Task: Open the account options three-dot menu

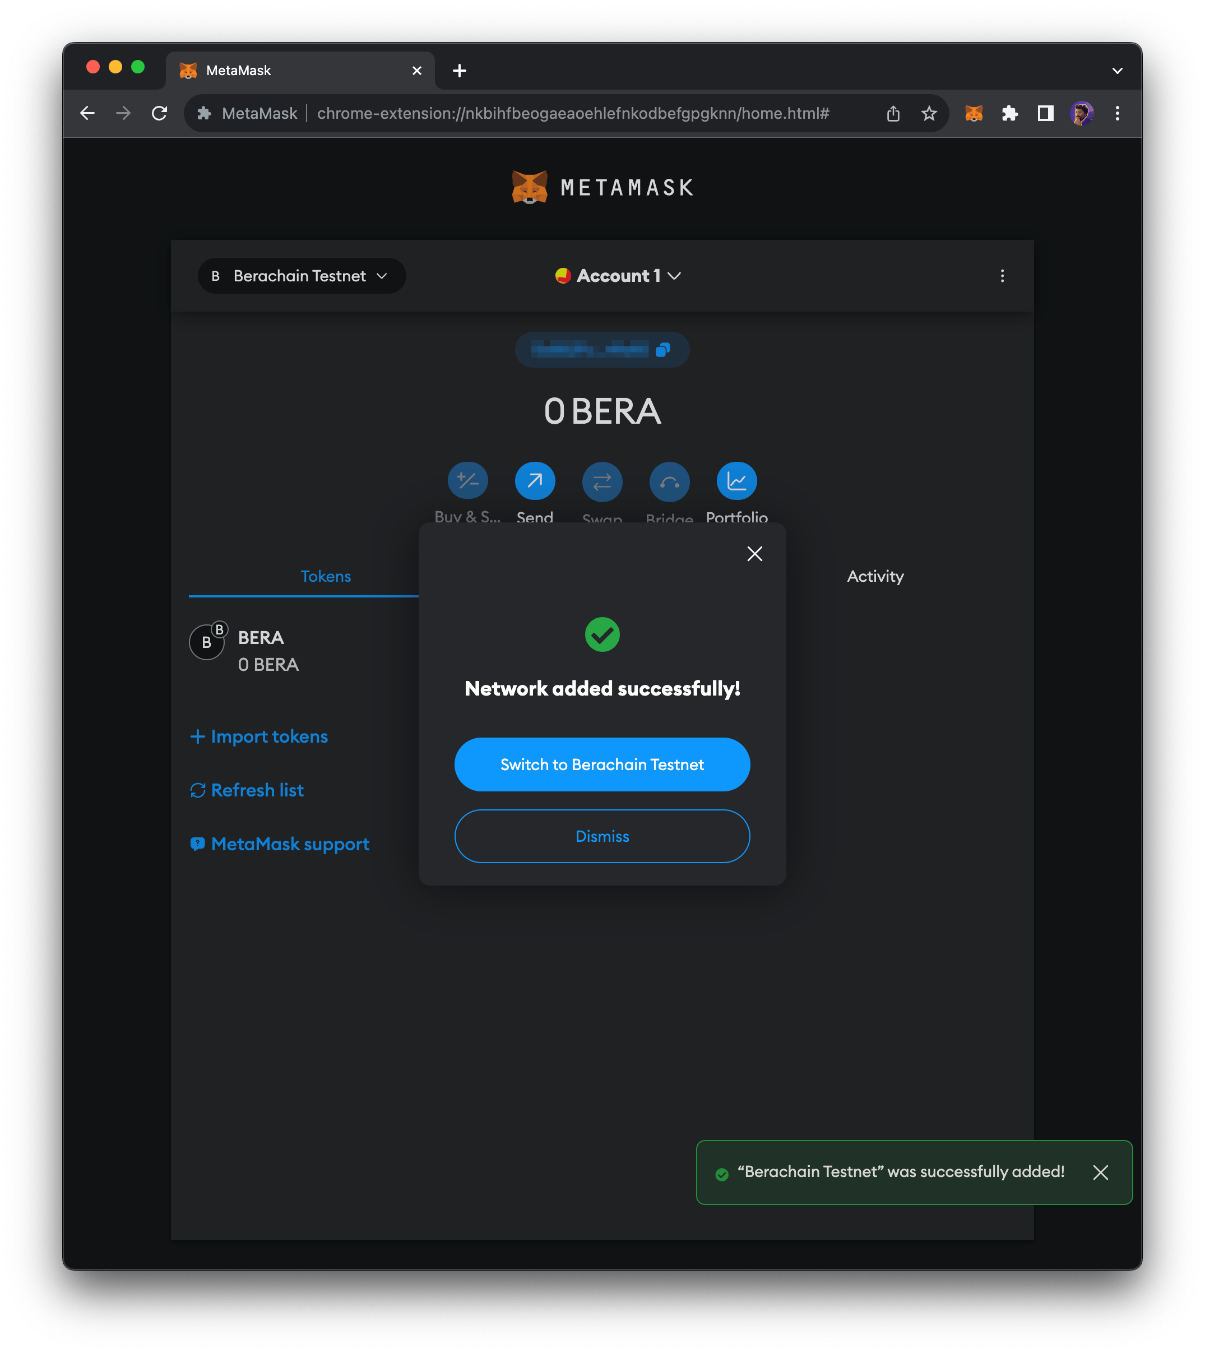Action: 1003,276
